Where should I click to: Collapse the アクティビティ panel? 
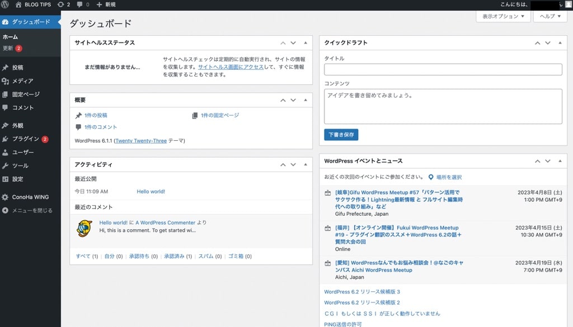(306, 164)
